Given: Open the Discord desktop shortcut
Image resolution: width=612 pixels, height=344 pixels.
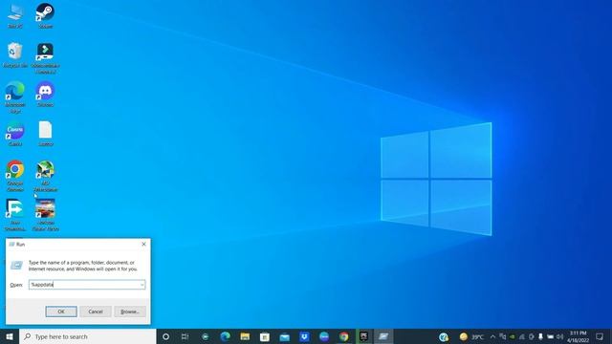Looking at the screenshot, I should 45,94.
